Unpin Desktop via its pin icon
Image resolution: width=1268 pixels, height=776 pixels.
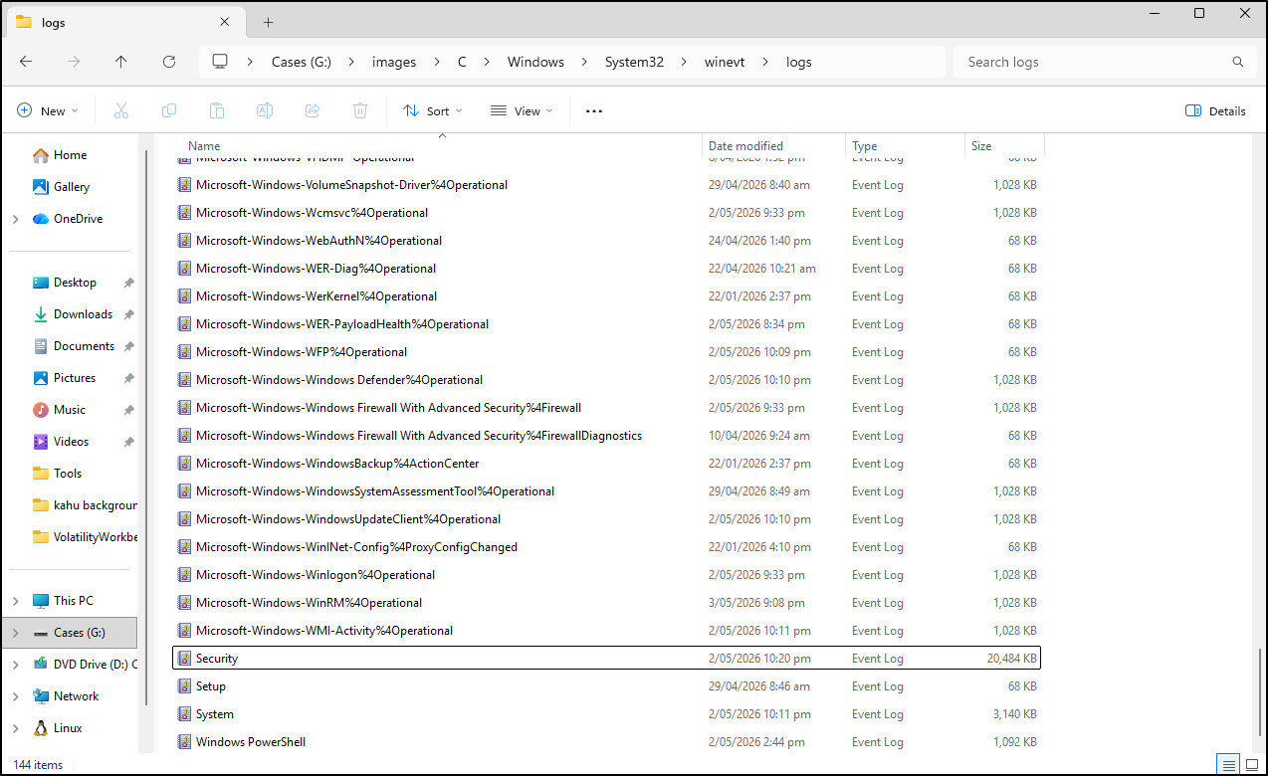128,283
